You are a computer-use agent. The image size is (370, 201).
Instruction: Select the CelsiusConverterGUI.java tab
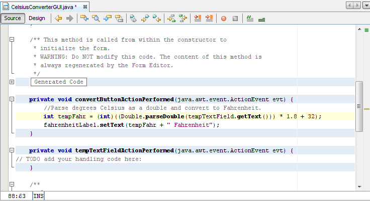(x=40, y=6)
